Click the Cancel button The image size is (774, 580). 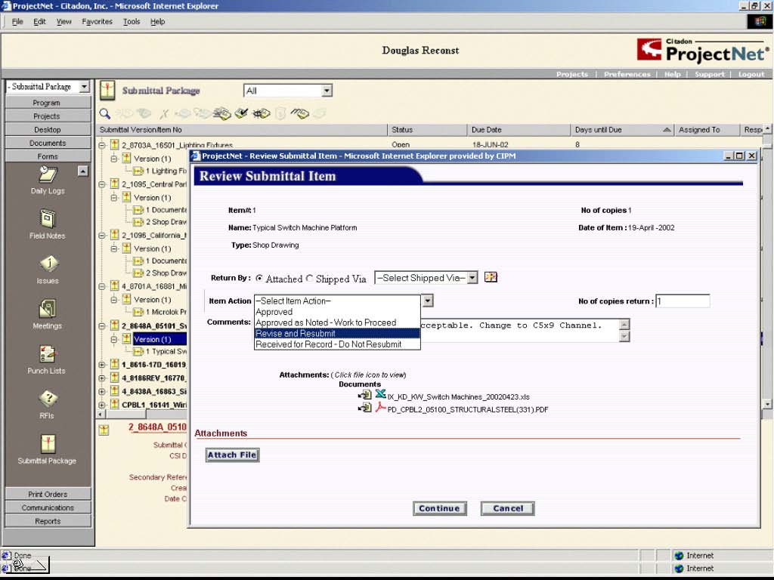pos(507,508)
